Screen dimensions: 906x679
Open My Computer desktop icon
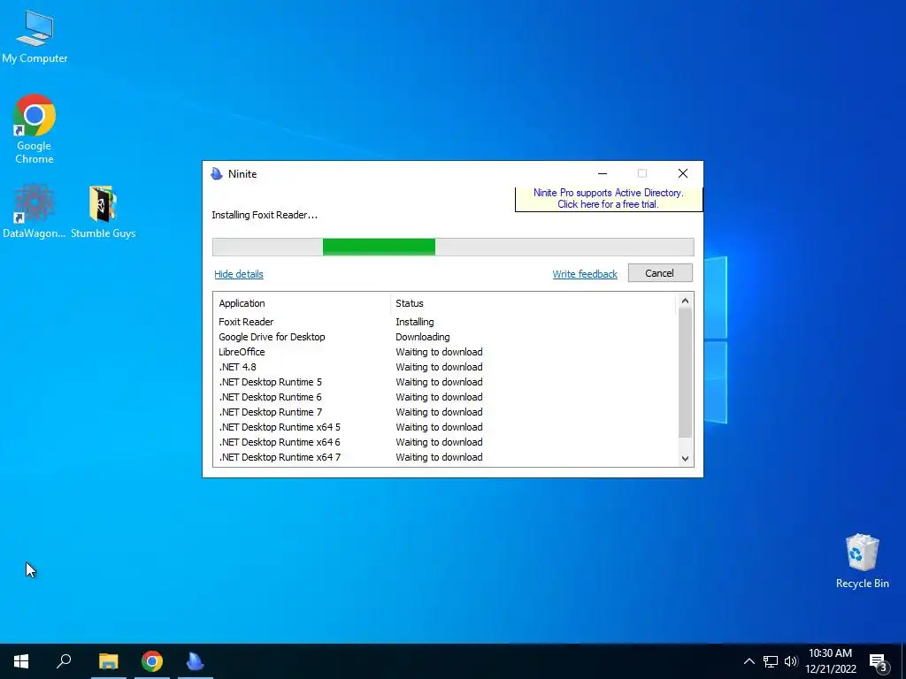35,36
